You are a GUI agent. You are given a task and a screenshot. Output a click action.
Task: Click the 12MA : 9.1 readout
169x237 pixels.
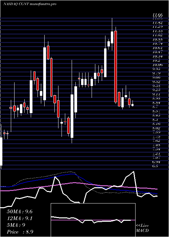pyautogui.click(x=20, y=218)
